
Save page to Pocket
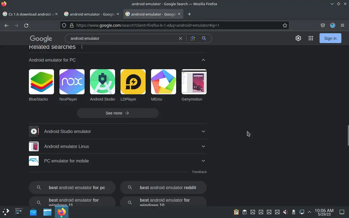point(323,25)
